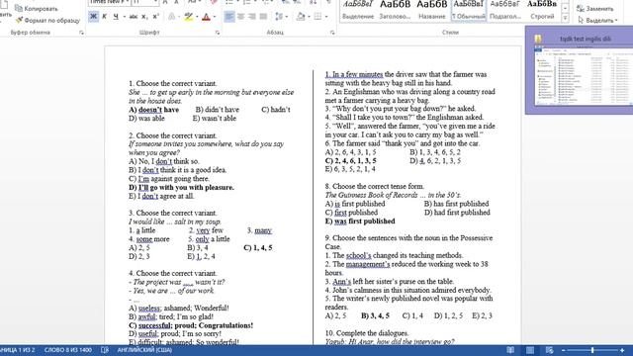The image size is (633, 356).
Task: Open the Borders dropdown arrow
Action: point(326,17)
